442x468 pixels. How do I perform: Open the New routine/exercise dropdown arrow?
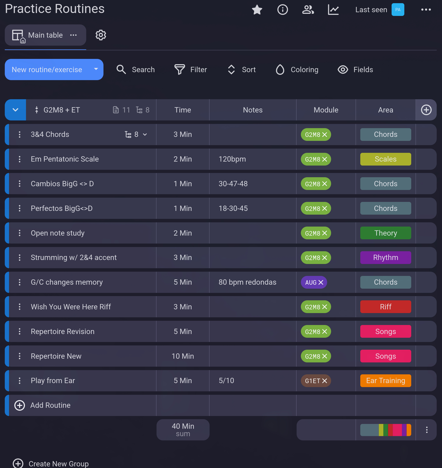(x=96, y=69)
